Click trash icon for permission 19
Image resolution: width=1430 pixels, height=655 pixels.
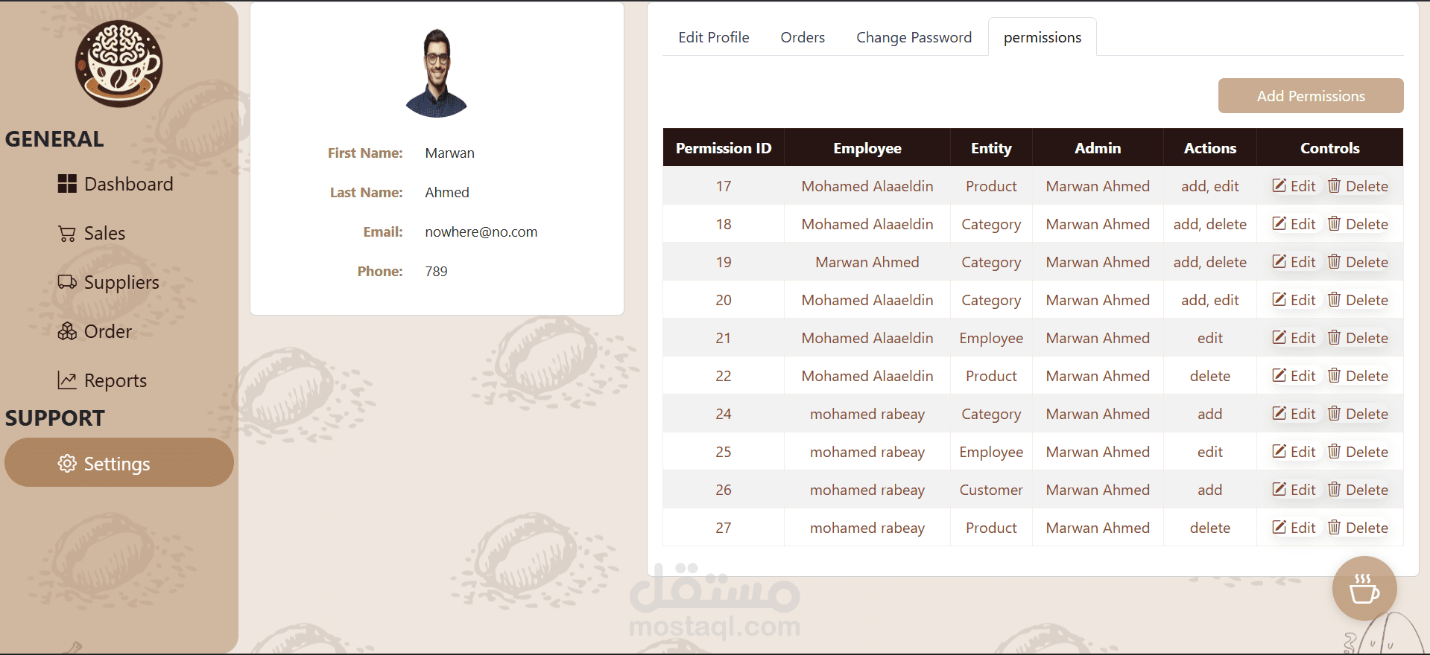tap(1334, 261)
